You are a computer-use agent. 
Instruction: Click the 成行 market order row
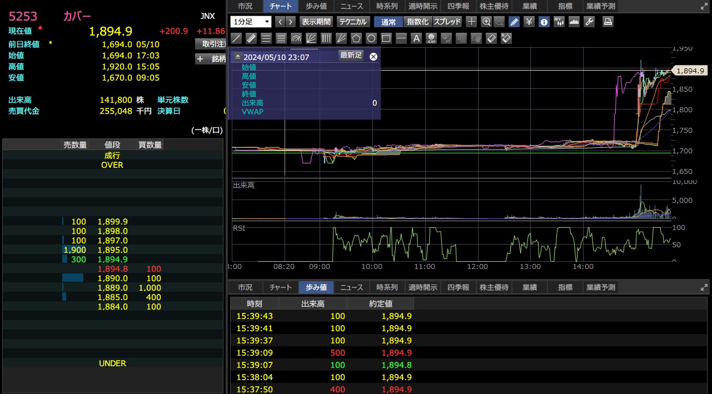tap(112, 156)
